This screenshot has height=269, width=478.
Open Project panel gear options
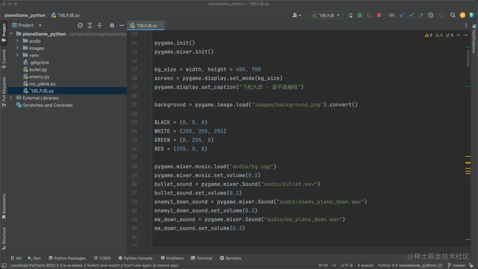coord(112,25)
